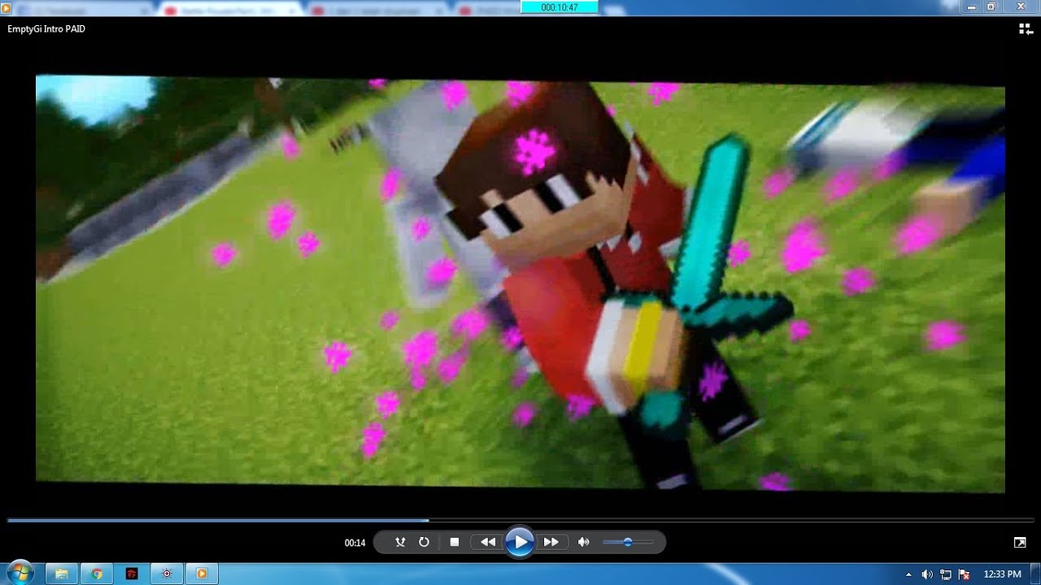
Task: Click the elapsed time 00:14
Action: click(x=355, y=543)
